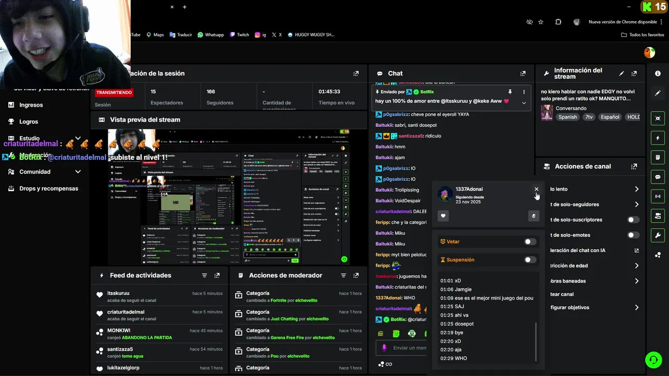The height and width of the screenshot is (376, 669).
Task: Click 1337Adonai username in chat
Action: [x=389, y=298]
